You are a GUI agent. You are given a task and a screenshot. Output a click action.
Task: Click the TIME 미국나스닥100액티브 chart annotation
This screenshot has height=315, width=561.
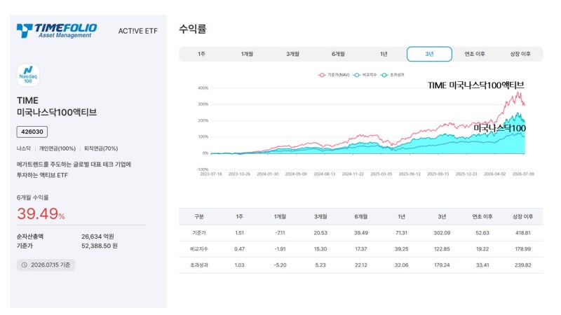tap(476, 85)
